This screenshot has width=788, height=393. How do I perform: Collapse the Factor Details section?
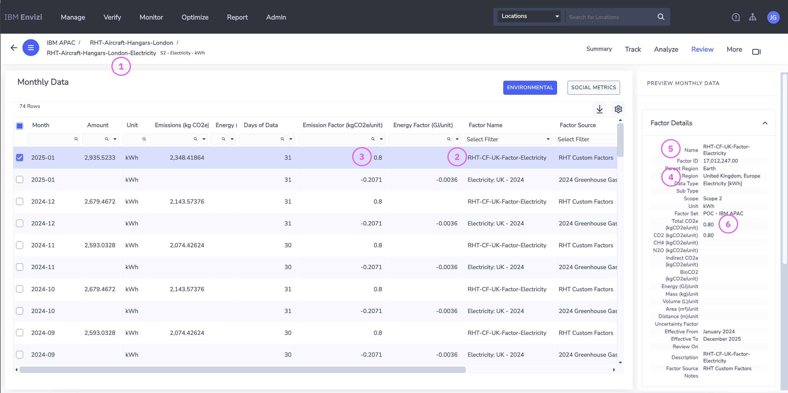(765, 123)
